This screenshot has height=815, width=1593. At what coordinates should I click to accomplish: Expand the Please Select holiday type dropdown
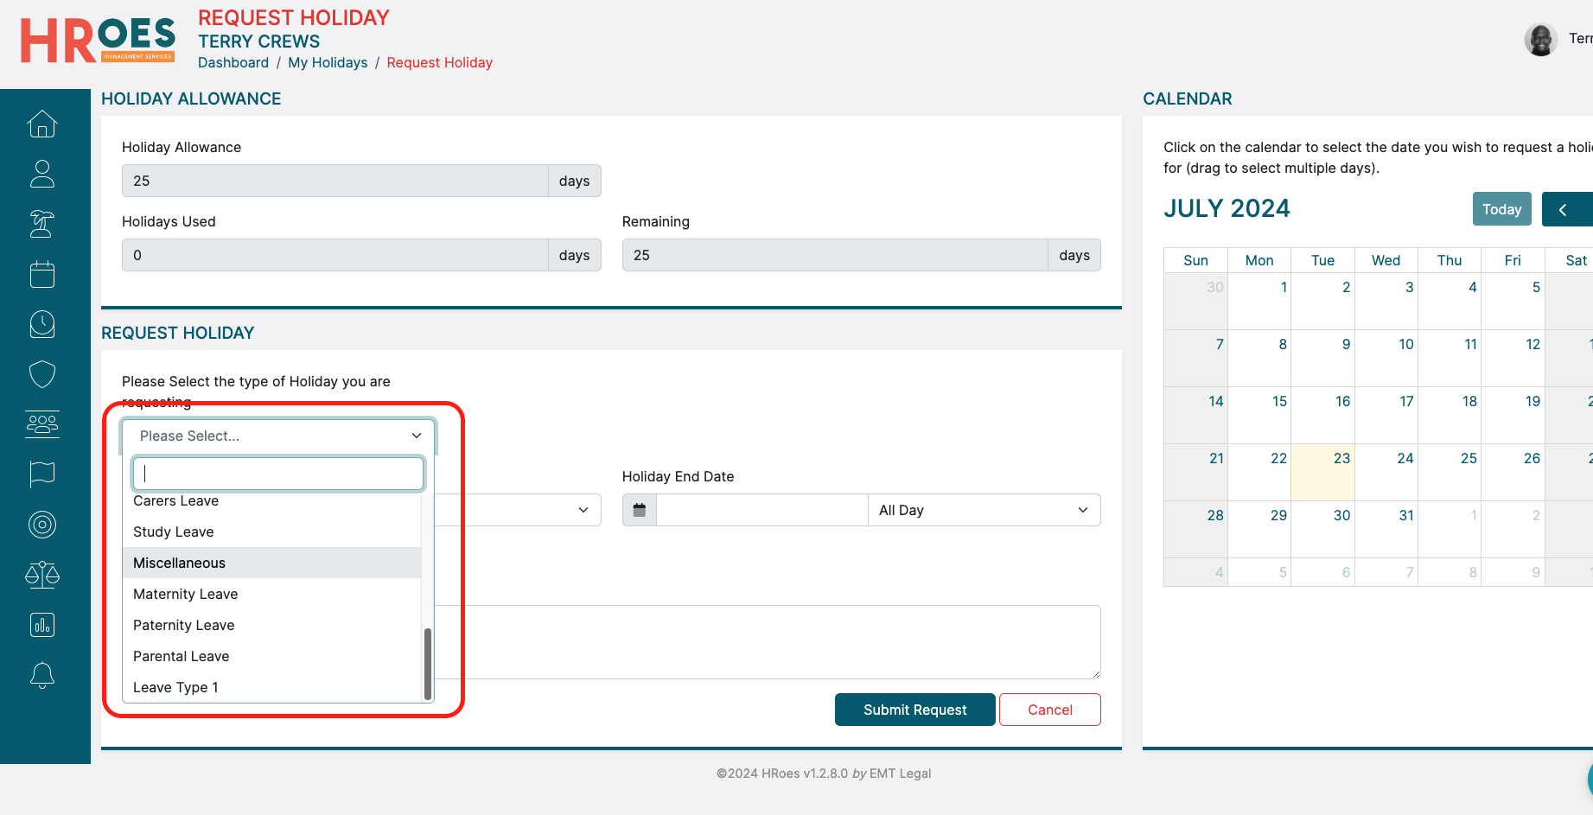pyautogui.click(x=278, y=436)
